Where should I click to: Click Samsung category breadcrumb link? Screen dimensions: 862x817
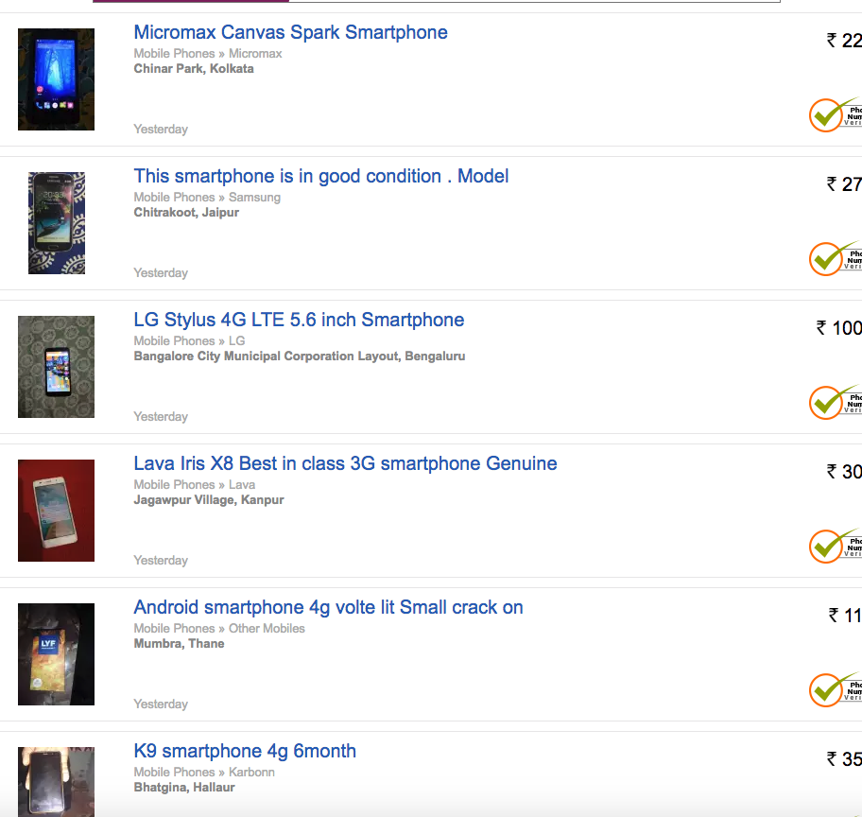click(254, 198)
